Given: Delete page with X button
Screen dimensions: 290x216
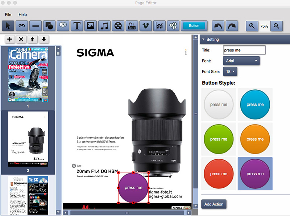Looking at the screenshot, I should coord(21,39).
